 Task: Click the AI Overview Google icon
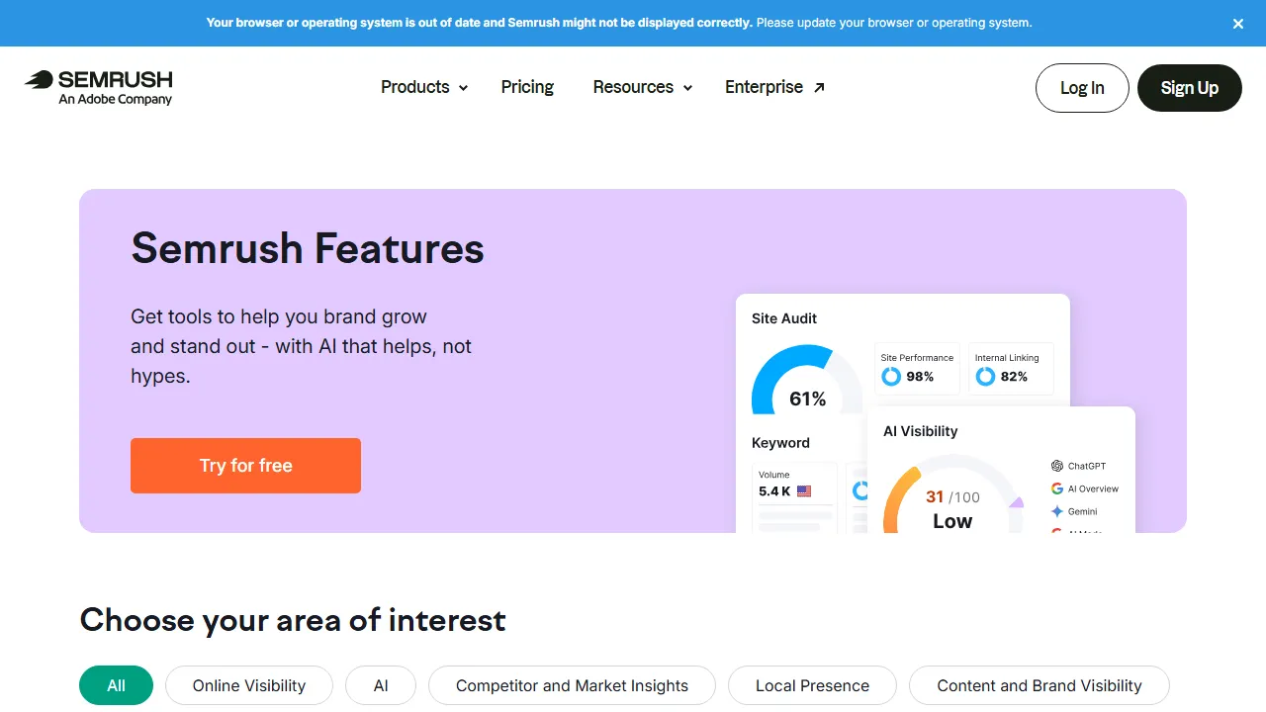(x=1057, y=489)
